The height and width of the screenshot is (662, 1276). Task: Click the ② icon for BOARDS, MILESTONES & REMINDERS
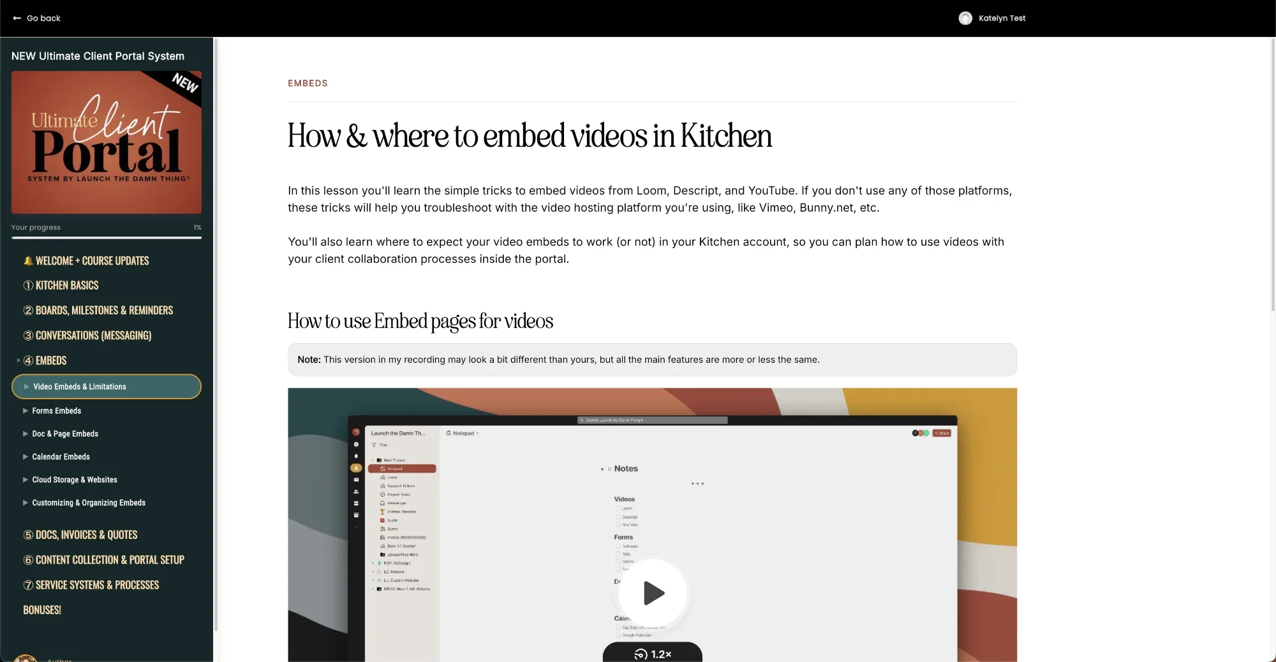pos(28,311)
